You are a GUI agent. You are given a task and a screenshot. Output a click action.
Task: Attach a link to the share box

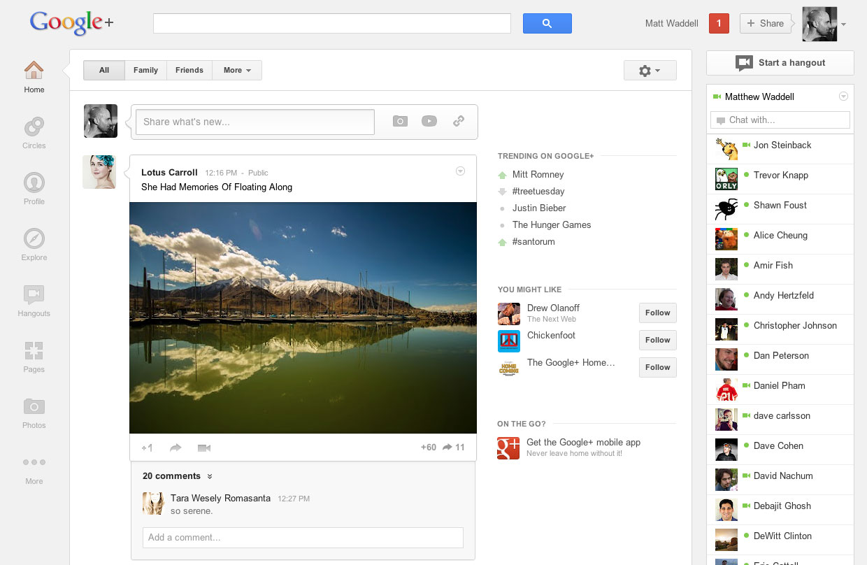click(x=459, y=121)
